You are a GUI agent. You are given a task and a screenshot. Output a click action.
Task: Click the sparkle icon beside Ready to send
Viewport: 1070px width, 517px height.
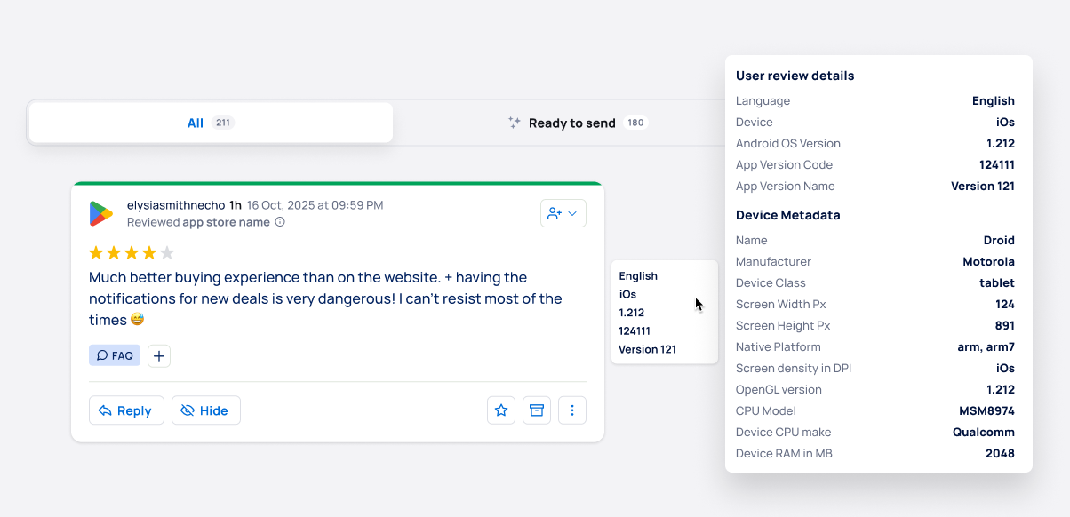[x=515, y=123]
